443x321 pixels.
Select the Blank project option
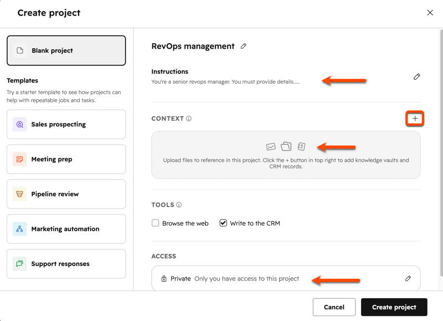click(x=66, y=50)
